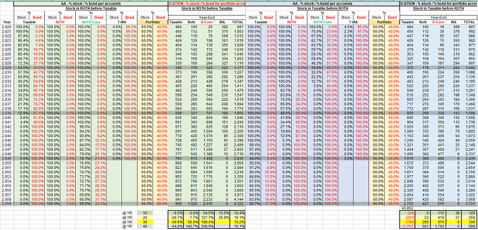Select the TOTAL value 2,835 in row 2,049
This screenshot has height=230, width=478.
pyautogui.click(x=237, y=159)
